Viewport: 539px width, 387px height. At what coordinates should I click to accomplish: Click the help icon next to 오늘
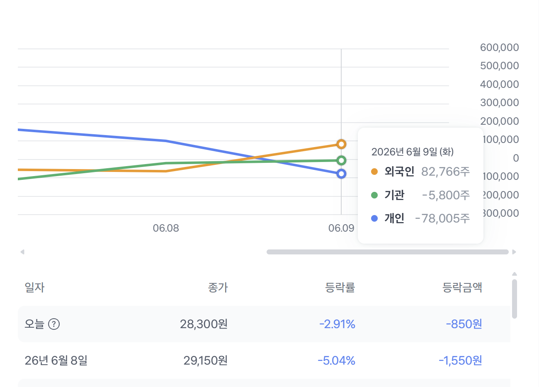pyautogui.click(x=54, y=324)
